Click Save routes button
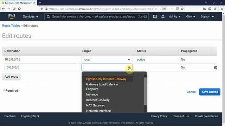The width and height of the screenshot is (225, 126). (210, 92)
